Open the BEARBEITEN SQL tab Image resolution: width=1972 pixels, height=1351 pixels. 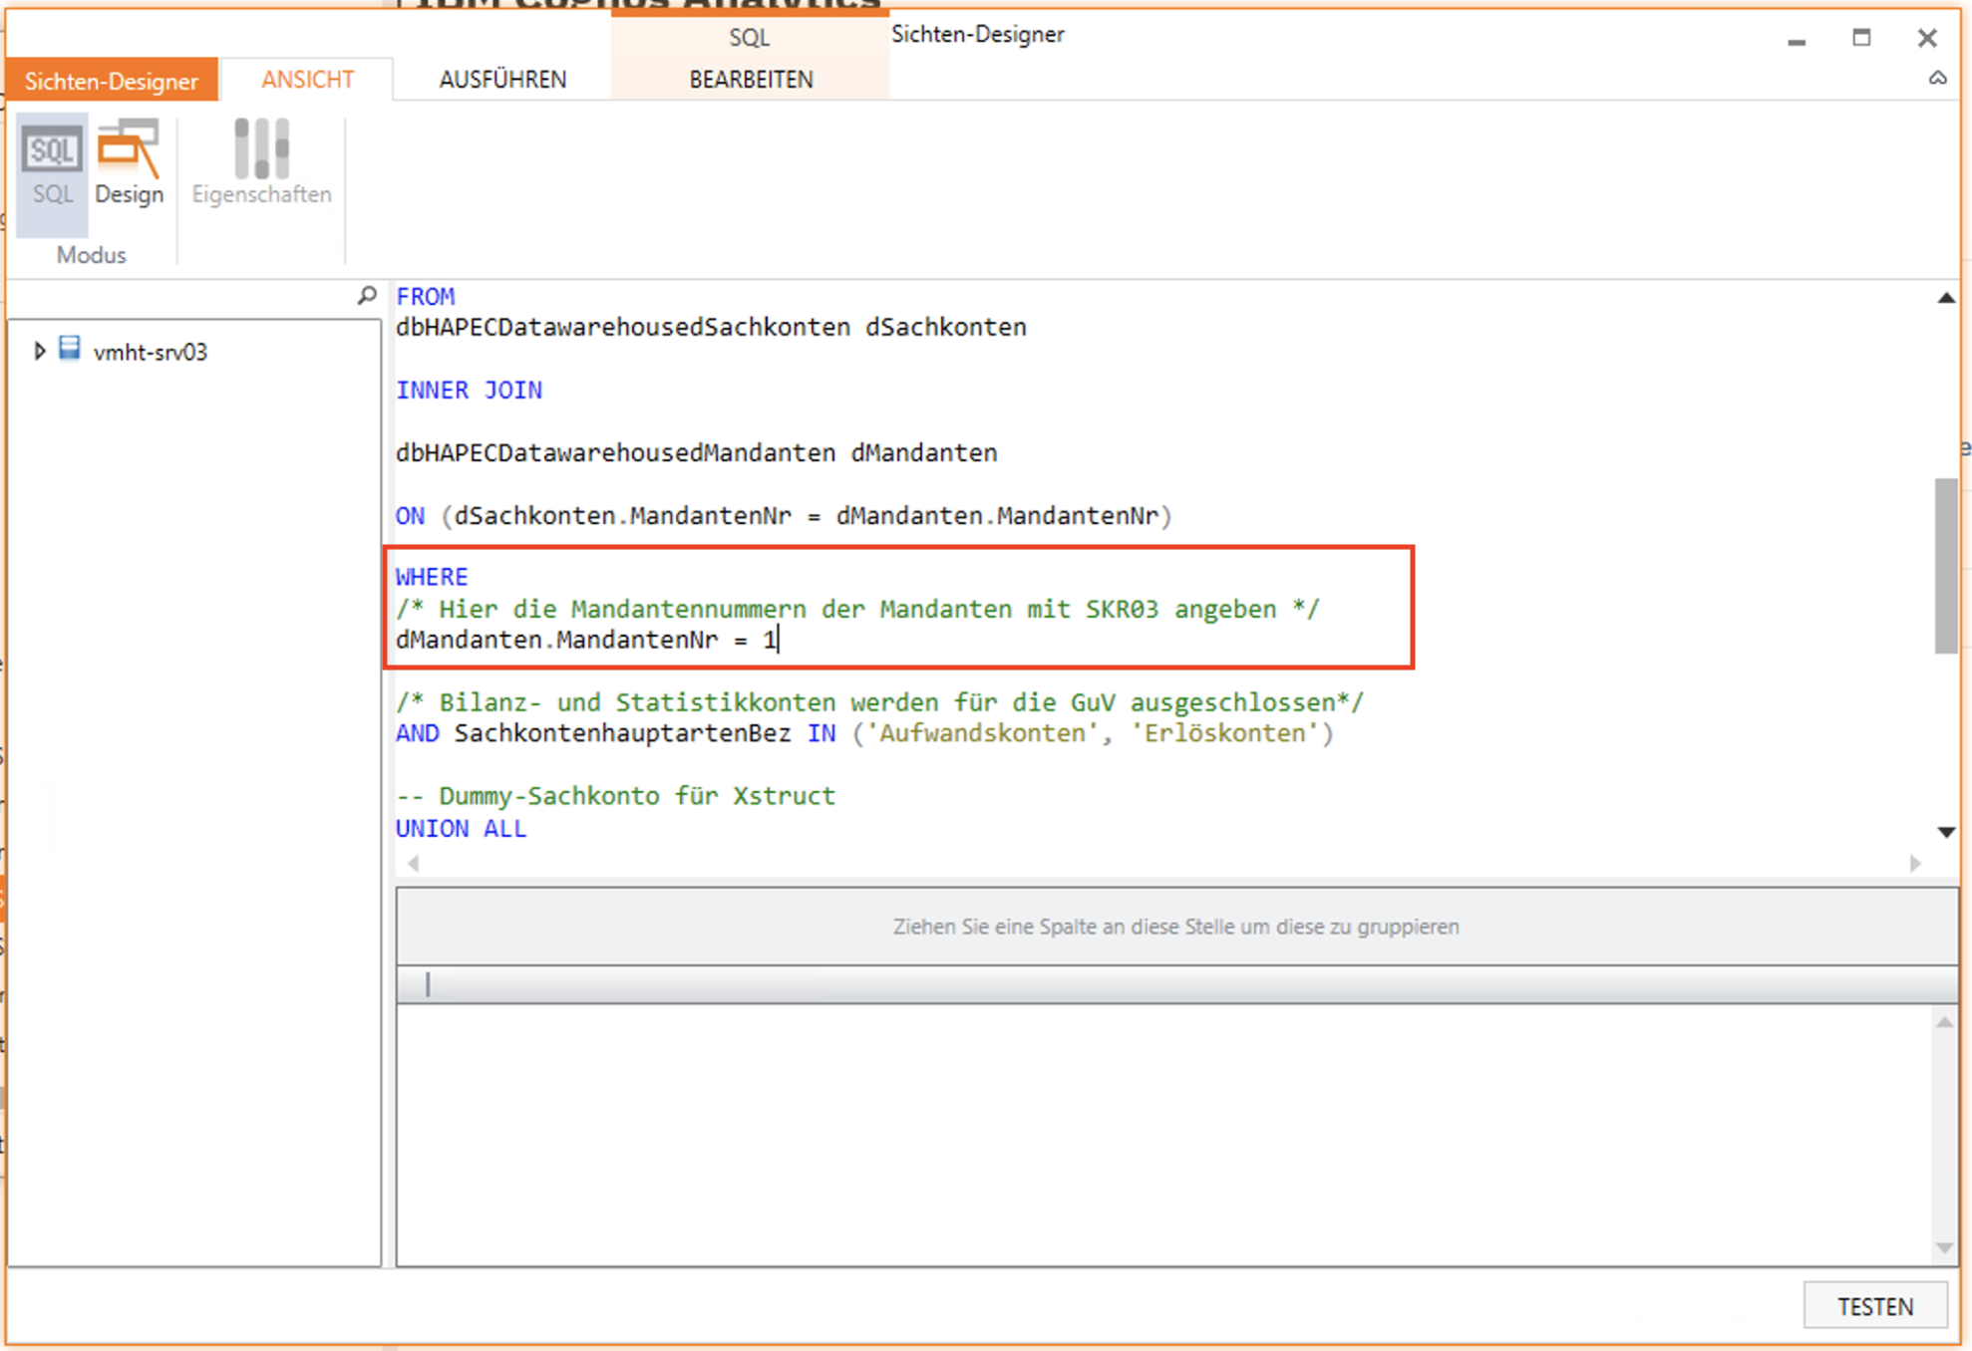click(x=751, y=80)
